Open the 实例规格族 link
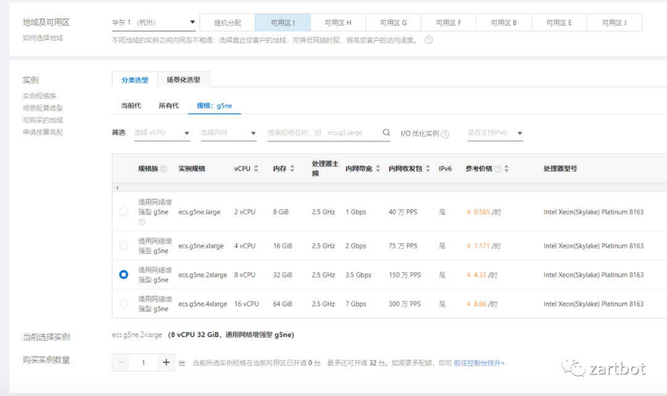This screenshot has height=396, width=667. [39, 96]
